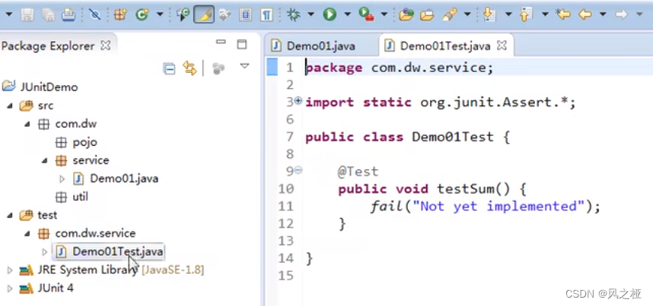Open dropdown arrow next to Run icon

click(347, 15)
